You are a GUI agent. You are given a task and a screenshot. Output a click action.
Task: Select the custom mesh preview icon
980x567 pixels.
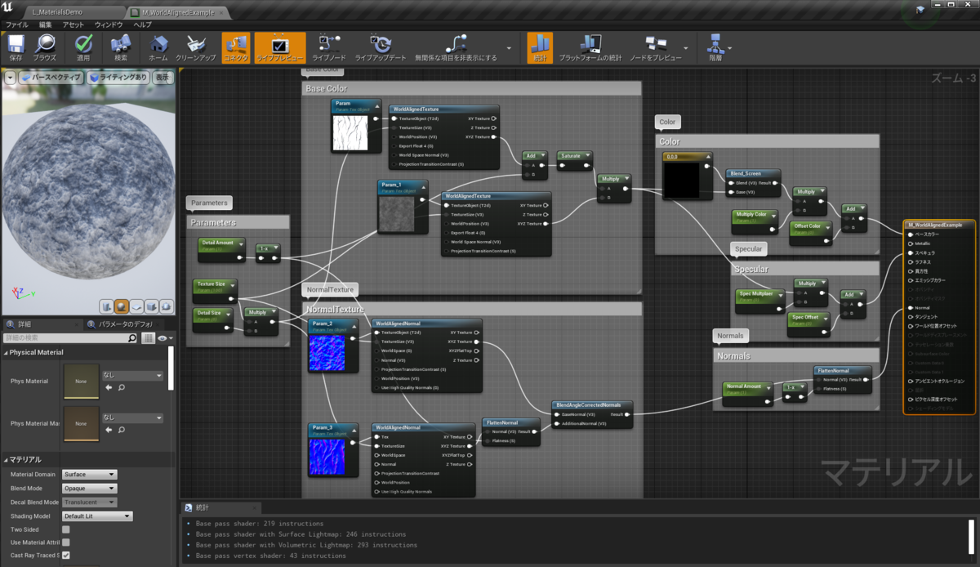(x=166, y=306)
